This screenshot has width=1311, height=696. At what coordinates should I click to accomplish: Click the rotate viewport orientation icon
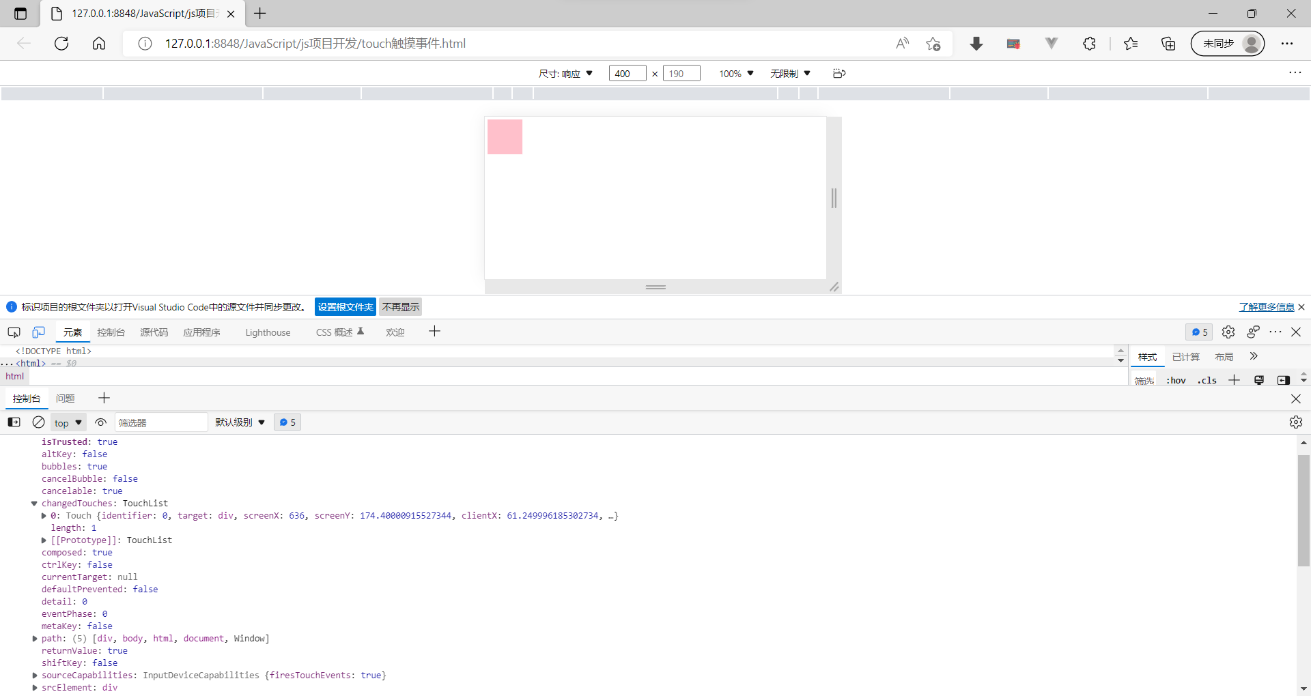point(838,73)
